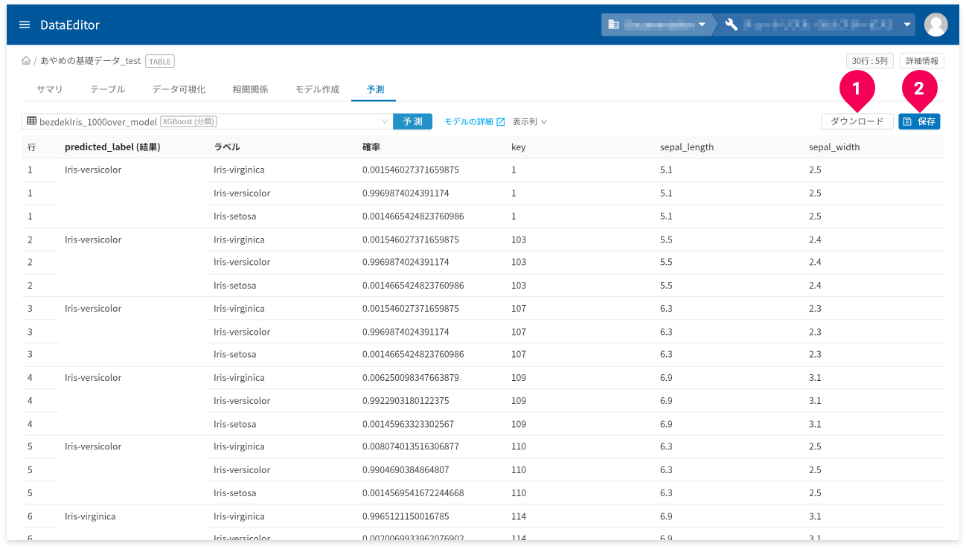
Task: Click the TABLE type badge
Action: (160, 62)
